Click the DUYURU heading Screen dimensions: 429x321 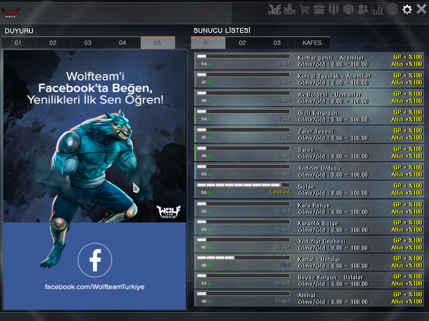click(x=19, y=31)
